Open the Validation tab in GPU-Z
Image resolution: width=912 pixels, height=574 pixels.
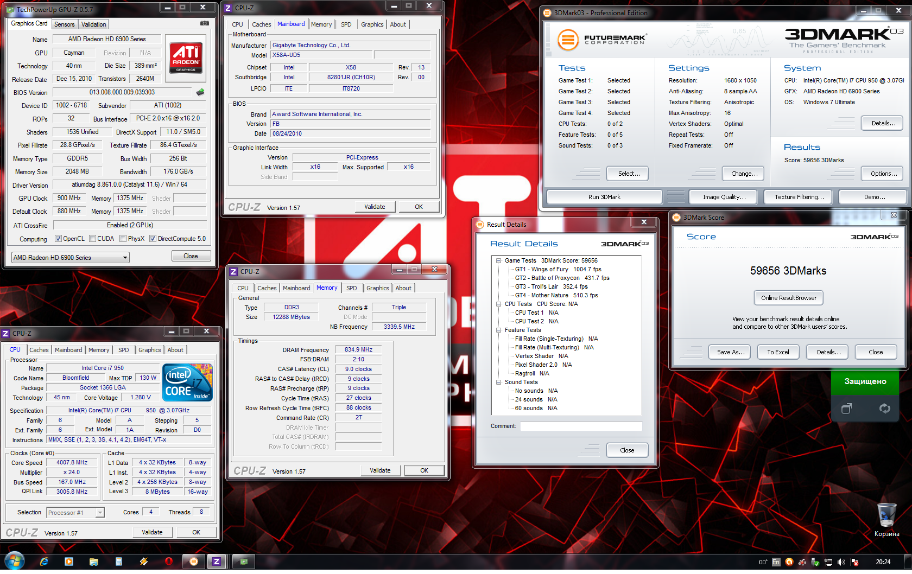(94, 24)
